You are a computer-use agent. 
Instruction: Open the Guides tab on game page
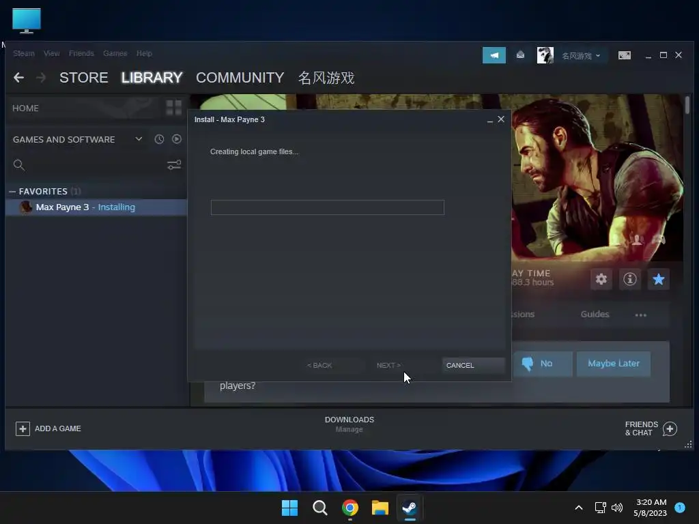595,314
